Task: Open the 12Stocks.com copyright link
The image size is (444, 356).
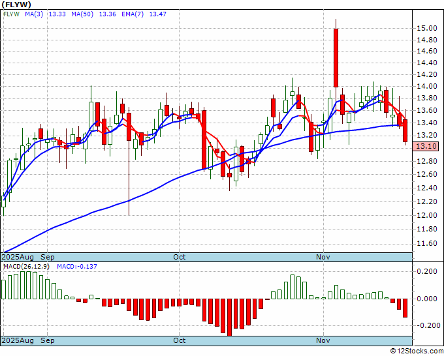Action: pos(417,351)
